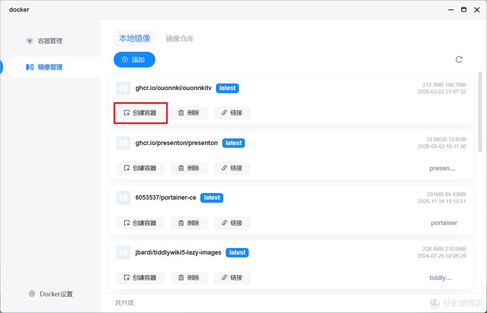Delete the 6053537/portainer-ce image
This screenshot has width=487, height=313.
(189, 223)
